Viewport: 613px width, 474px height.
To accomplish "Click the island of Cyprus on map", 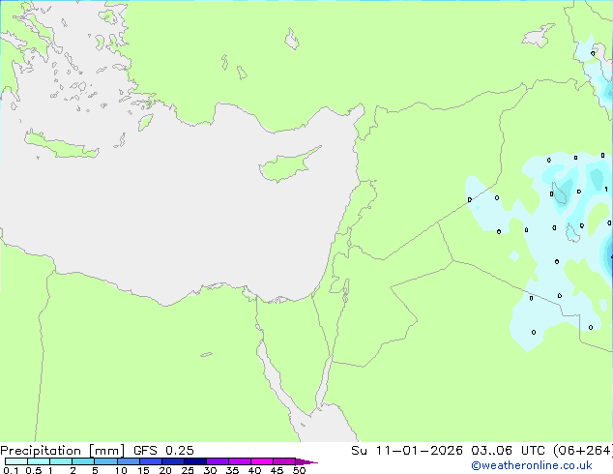I will [x=285, y=166].
